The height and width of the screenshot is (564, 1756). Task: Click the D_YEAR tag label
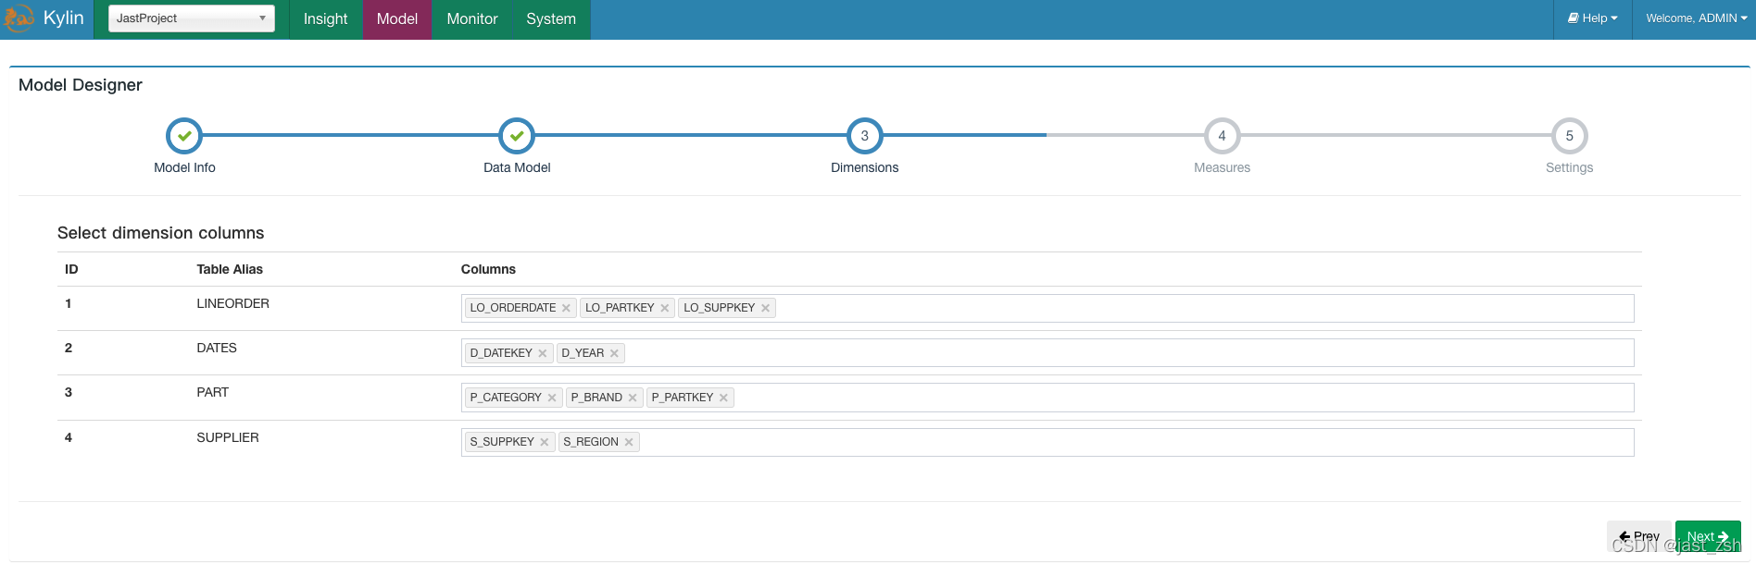[x=583, y=353]
